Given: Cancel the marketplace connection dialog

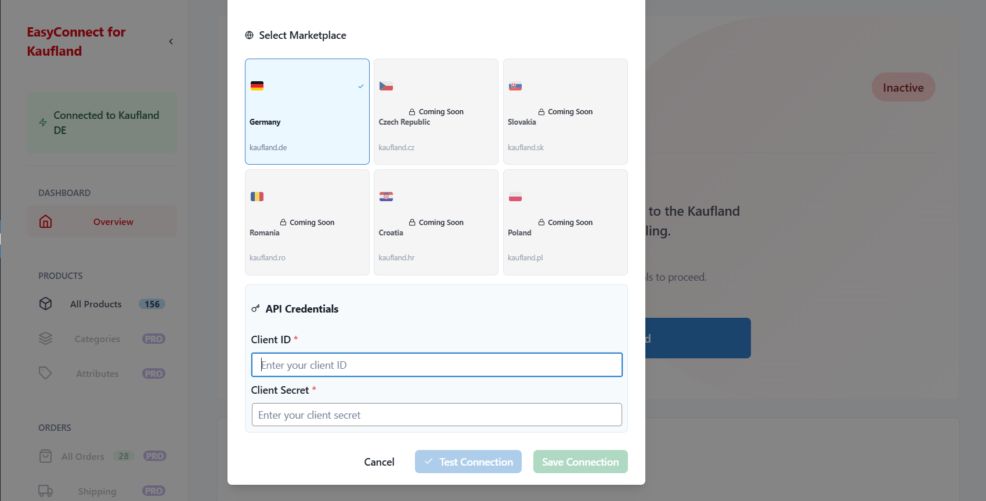Looking at the screenshot, I should pos(379,462).
